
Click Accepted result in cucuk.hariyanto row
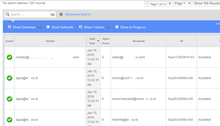205,99
